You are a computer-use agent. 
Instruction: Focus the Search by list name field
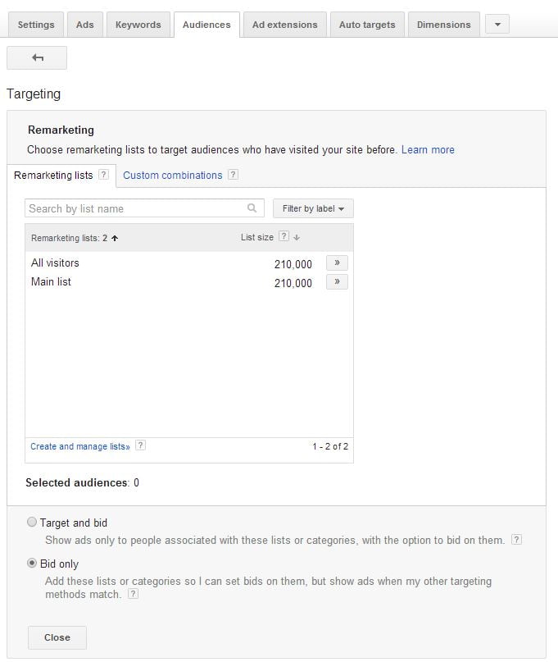tap(135, 208)
